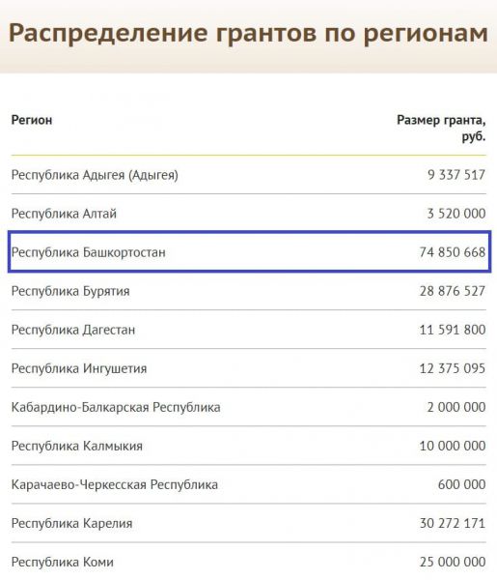This screenshot has height=580, width=497.
Task: Select the Республика Дагестан row
Action: coord(249,330)
